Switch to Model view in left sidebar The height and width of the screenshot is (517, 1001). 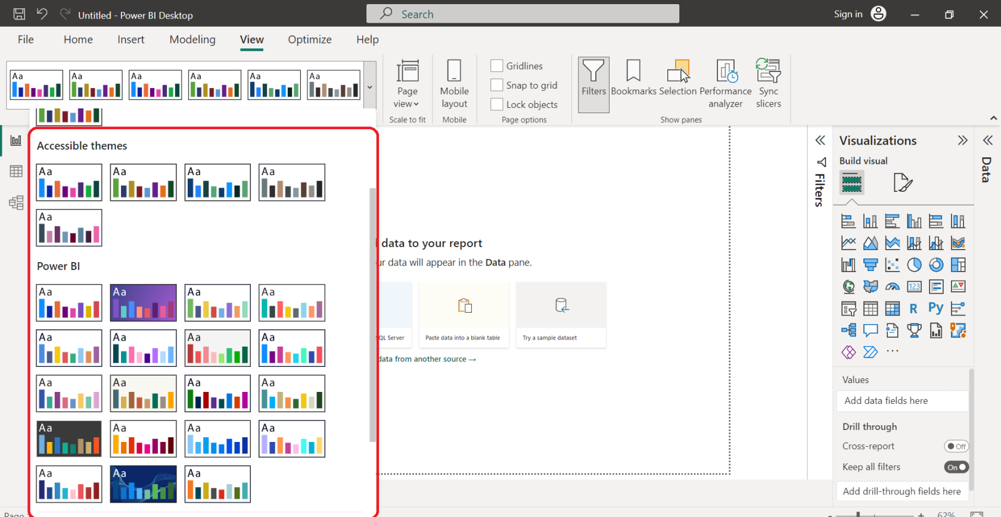(x=16, y=203)
